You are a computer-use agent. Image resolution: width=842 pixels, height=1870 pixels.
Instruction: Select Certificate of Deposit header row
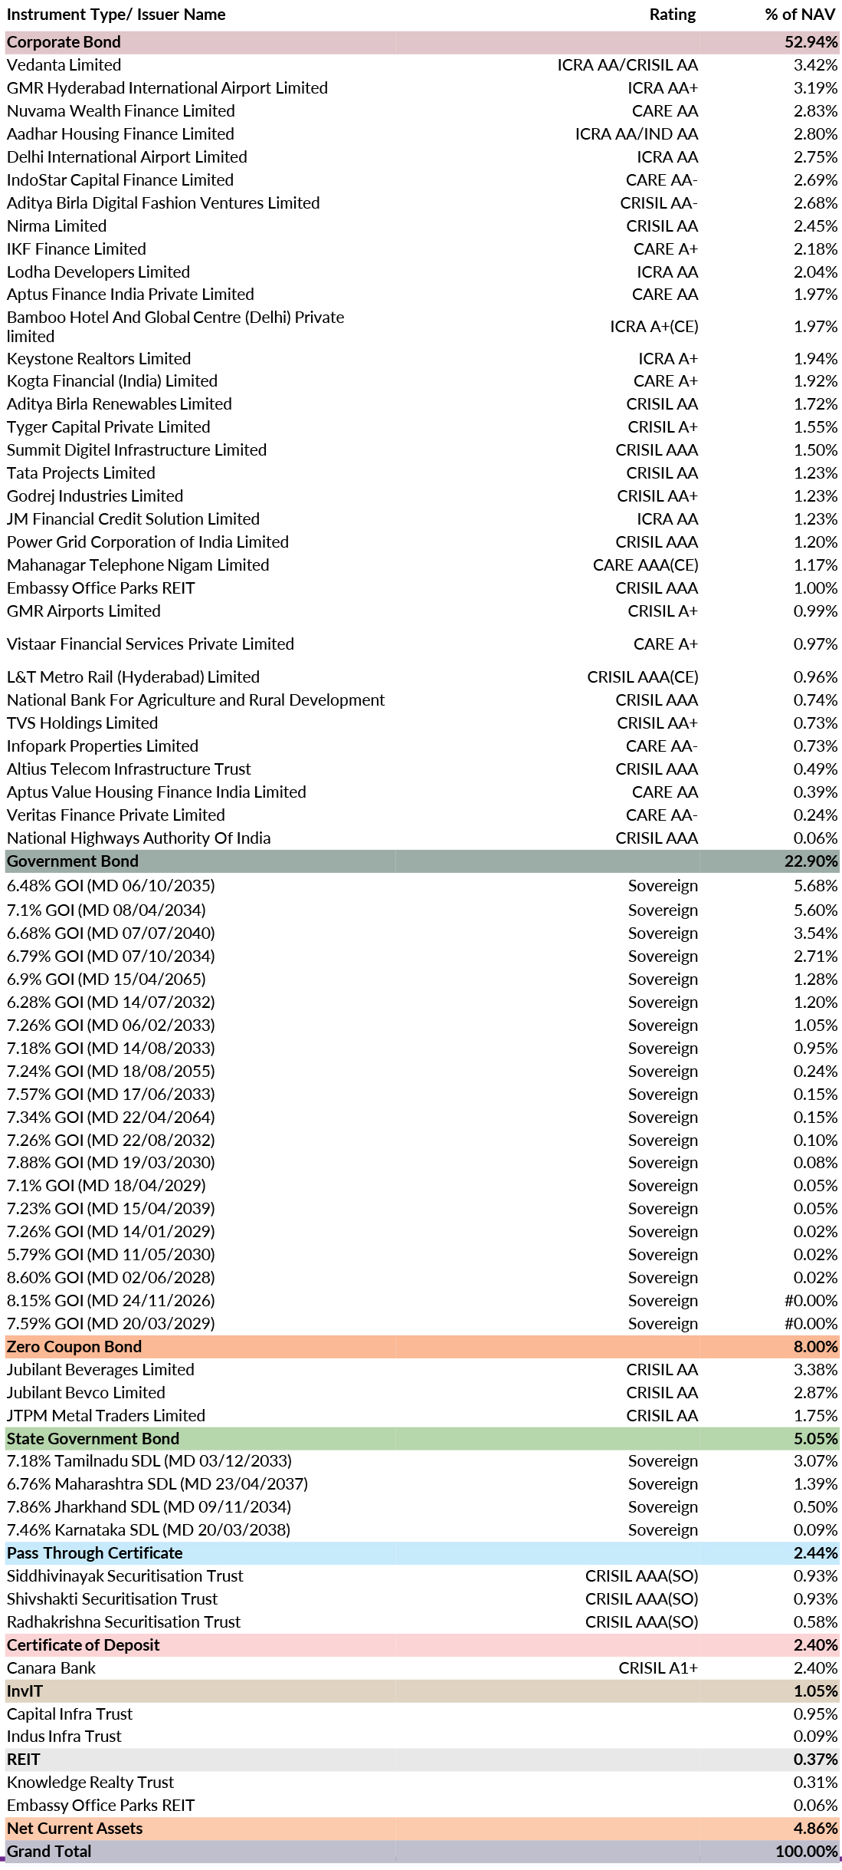tap(83, 1645)
